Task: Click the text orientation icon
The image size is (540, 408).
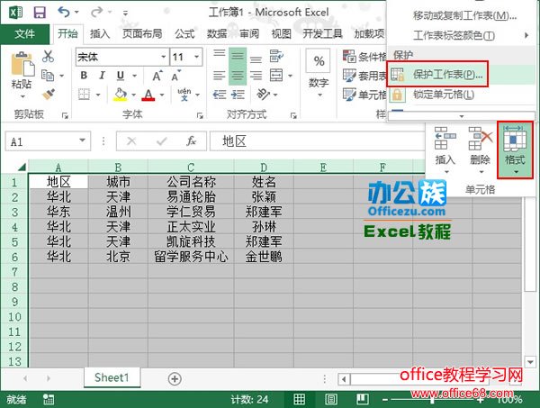Action: pyautogui.click(x=264, y=94)
